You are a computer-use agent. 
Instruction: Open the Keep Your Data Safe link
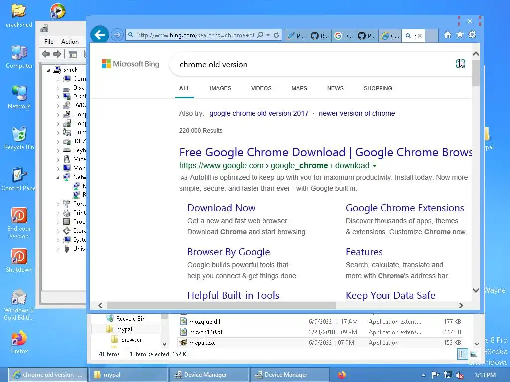coord(390,295)
